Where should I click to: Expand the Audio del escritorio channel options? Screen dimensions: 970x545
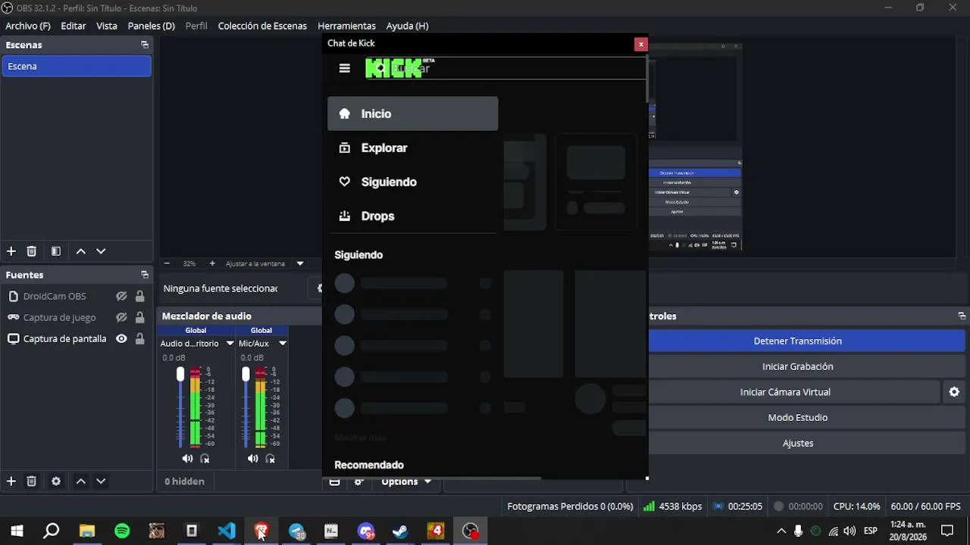pyautogui.click(x=230, y=344)
